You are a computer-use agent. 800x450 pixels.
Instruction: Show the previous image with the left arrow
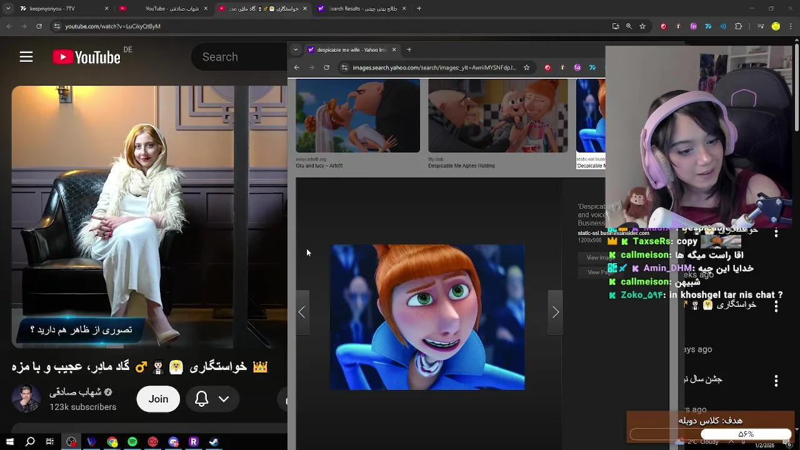coord(302,312)
